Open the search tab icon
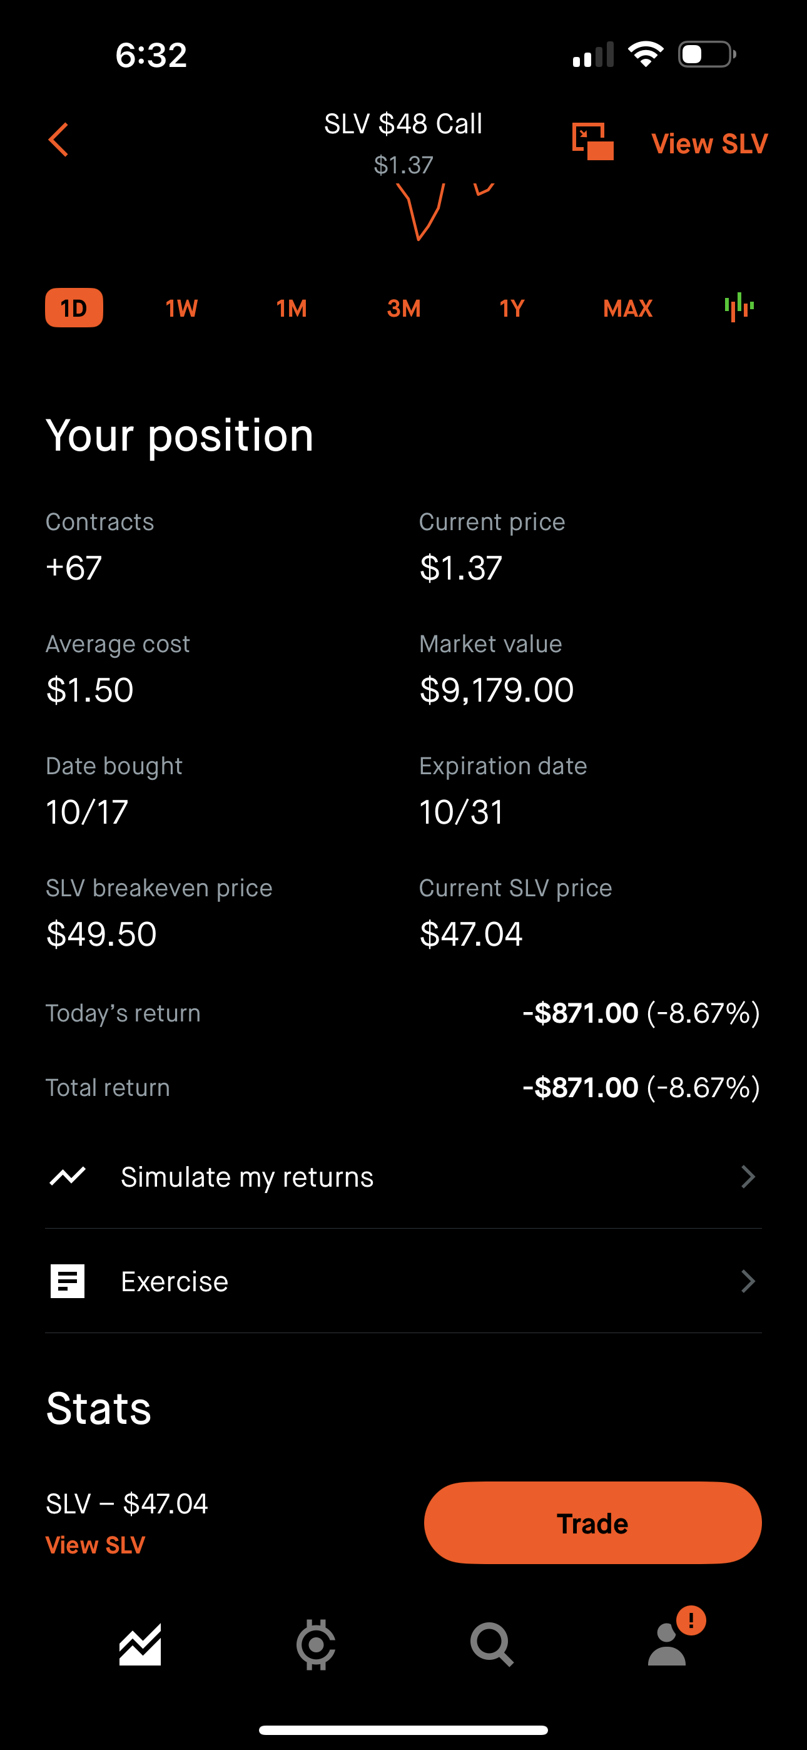 (491, 1645)
